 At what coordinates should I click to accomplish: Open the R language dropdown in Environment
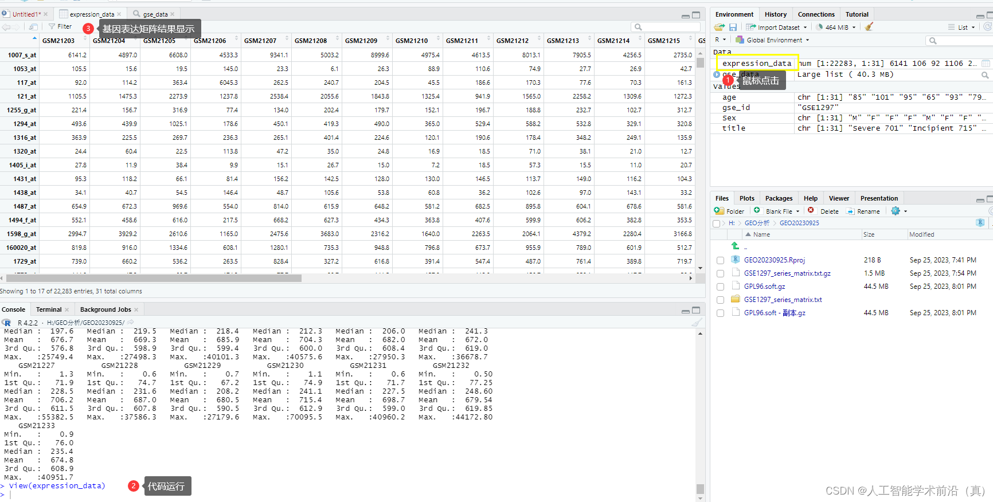point(720,40)
